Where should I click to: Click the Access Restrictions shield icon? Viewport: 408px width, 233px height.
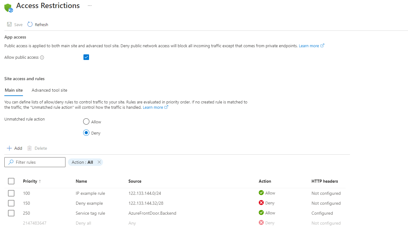click(8, 7)
